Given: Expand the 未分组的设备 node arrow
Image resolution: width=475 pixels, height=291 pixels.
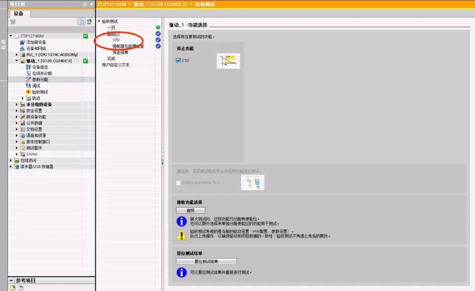Looking at the screenshot, I should pyautogui.click(x=17, y=104).
